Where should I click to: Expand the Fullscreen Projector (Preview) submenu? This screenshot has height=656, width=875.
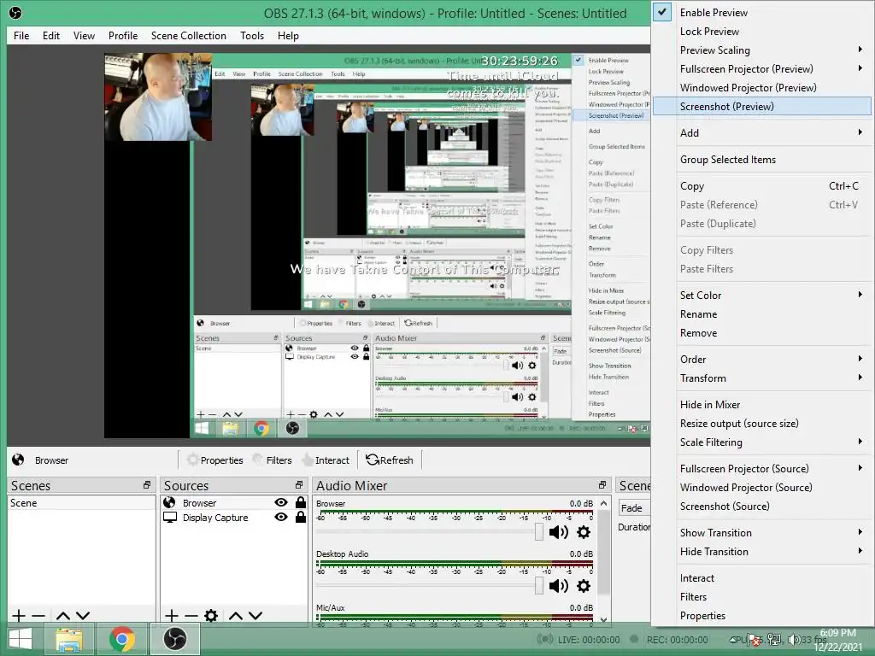pos(761,68)
